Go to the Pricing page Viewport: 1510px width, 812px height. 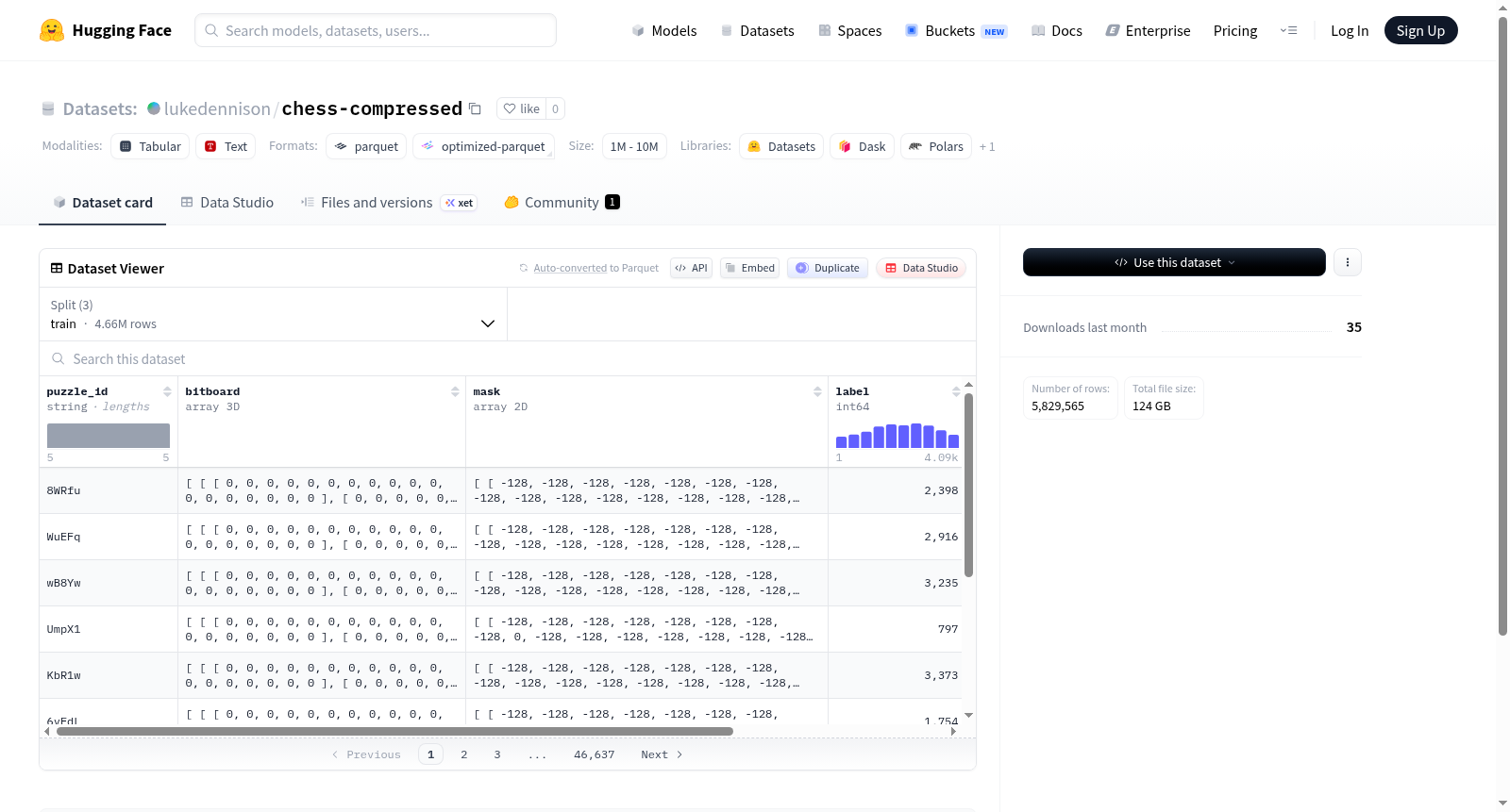click(1235, 30)
